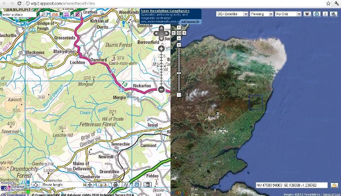Click the satellite map zoom slider handle
The image size is (341, 196).
(179, 73)
